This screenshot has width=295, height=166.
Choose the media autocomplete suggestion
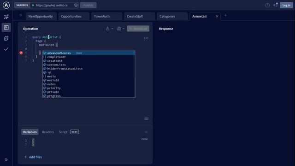[x=89, y=77]
